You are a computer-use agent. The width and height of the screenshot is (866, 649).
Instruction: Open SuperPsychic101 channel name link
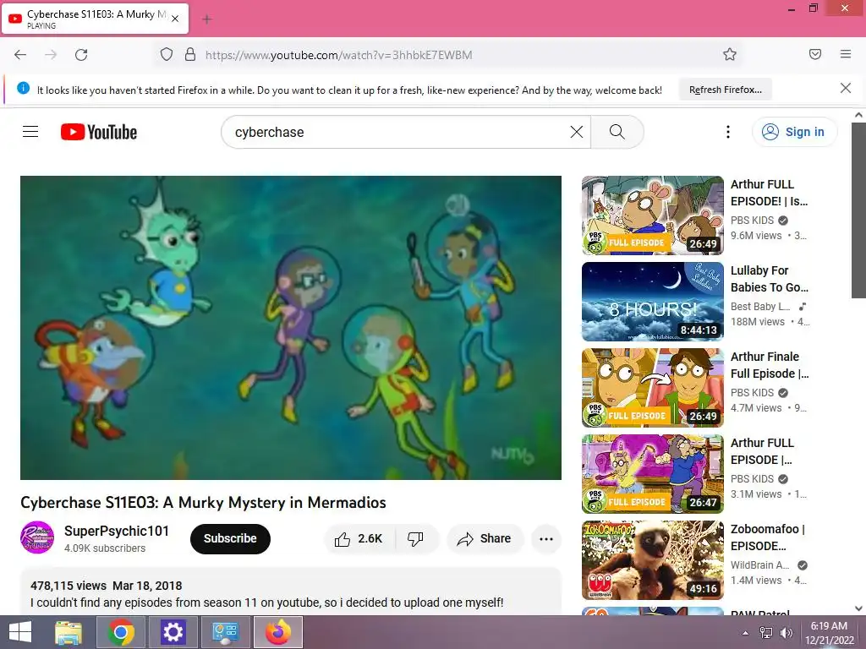click(x=117, y=531)
